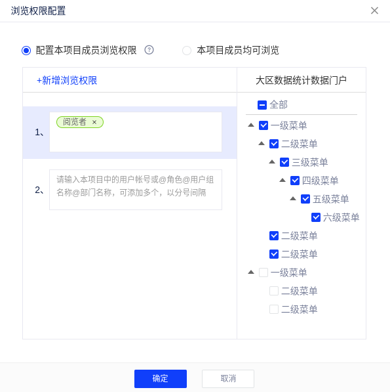This screenshot has width=390, height=392.
Task: Check the unchecked 一级菜单 checkbox
Action: pyautogui.click(x=263, y=272)
